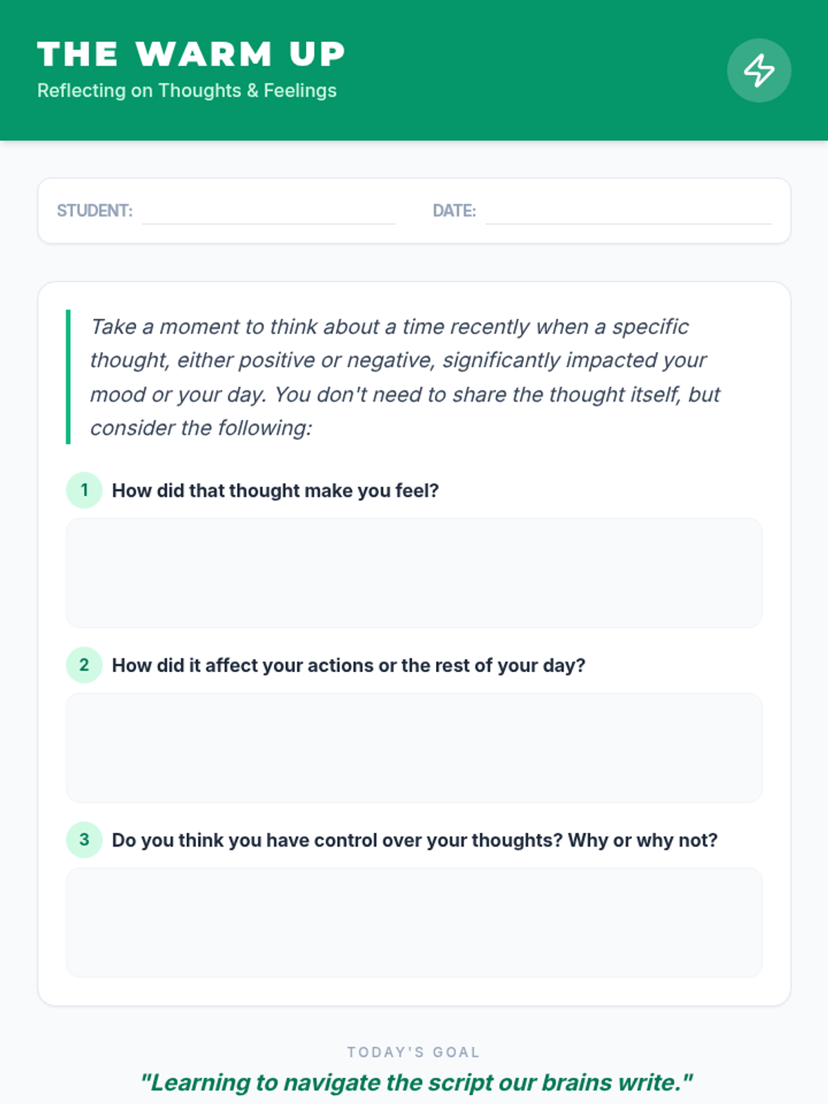The width and height of the screenshot is (828, 1104).
Task: Click the question 'Do you think you have control'
Action: (415, 840)
